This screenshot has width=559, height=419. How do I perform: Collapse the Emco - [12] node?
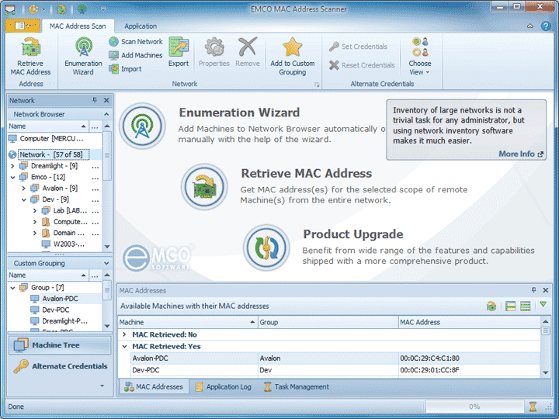pos(13,177)
